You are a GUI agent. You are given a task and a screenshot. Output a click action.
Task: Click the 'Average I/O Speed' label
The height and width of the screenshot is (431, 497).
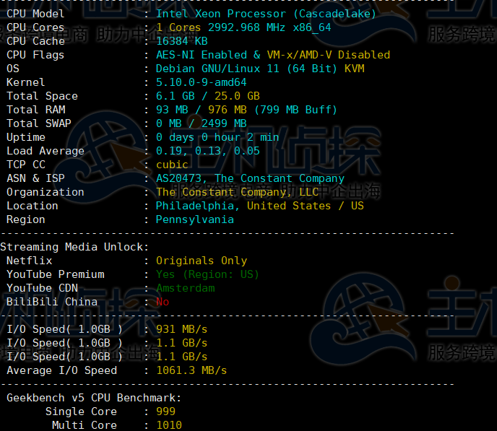tap(62, 370)
